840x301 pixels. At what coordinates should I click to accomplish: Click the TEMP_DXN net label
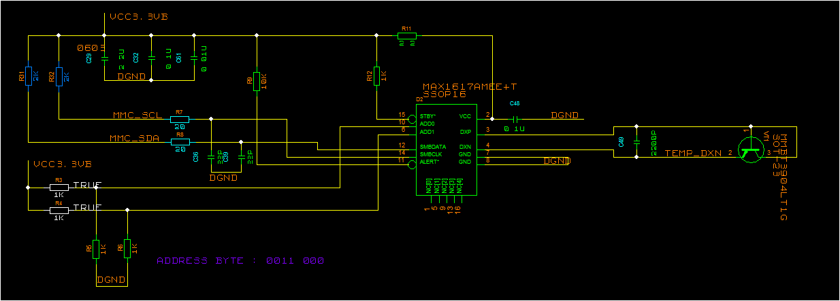693,154
